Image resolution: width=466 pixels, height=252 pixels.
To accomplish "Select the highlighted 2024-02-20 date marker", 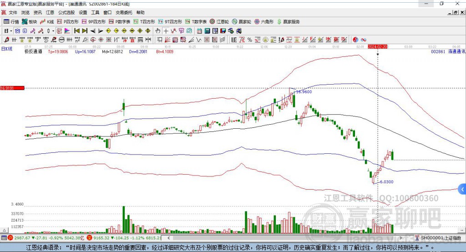I will coord(377,47).
